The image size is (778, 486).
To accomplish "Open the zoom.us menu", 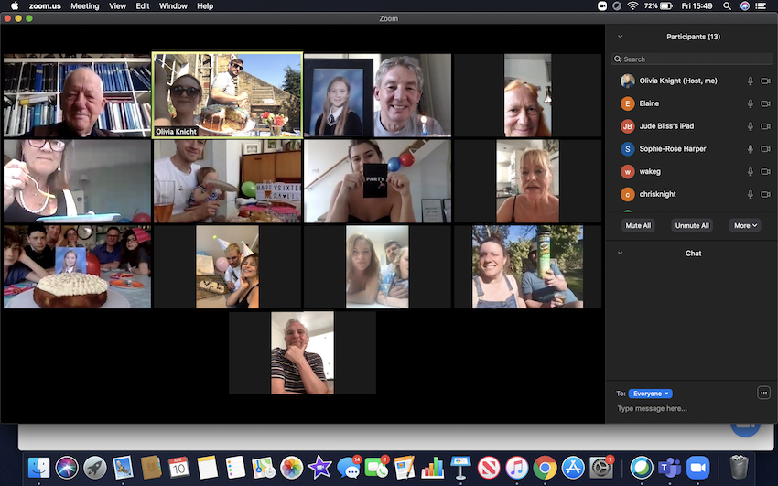I will coord(45,6).
